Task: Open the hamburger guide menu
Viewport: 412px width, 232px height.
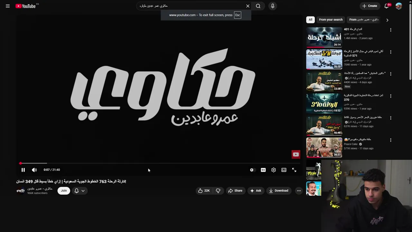Action: pyautogui.click(x=8, y=6)
